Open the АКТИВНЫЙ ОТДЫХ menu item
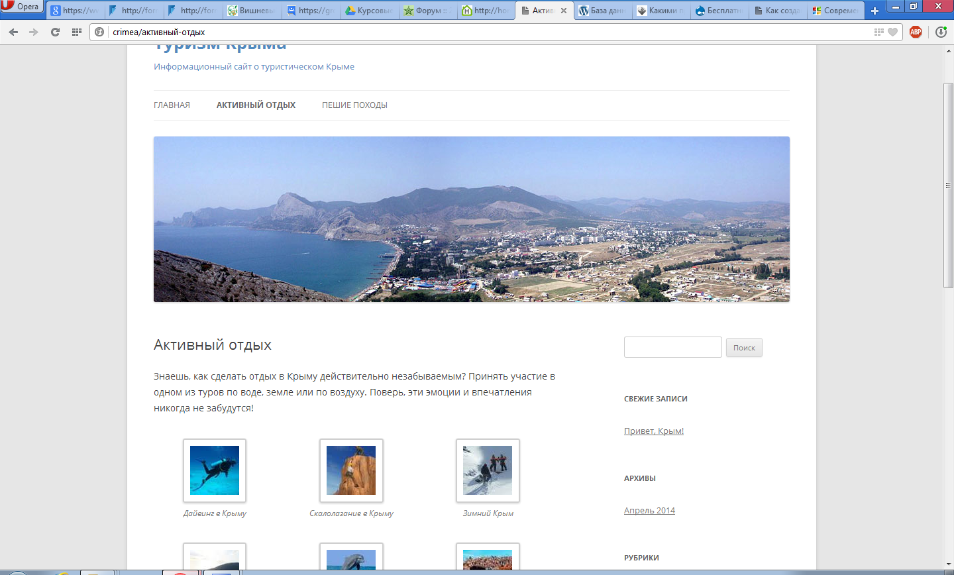The image size is (954, 575). 256,105
